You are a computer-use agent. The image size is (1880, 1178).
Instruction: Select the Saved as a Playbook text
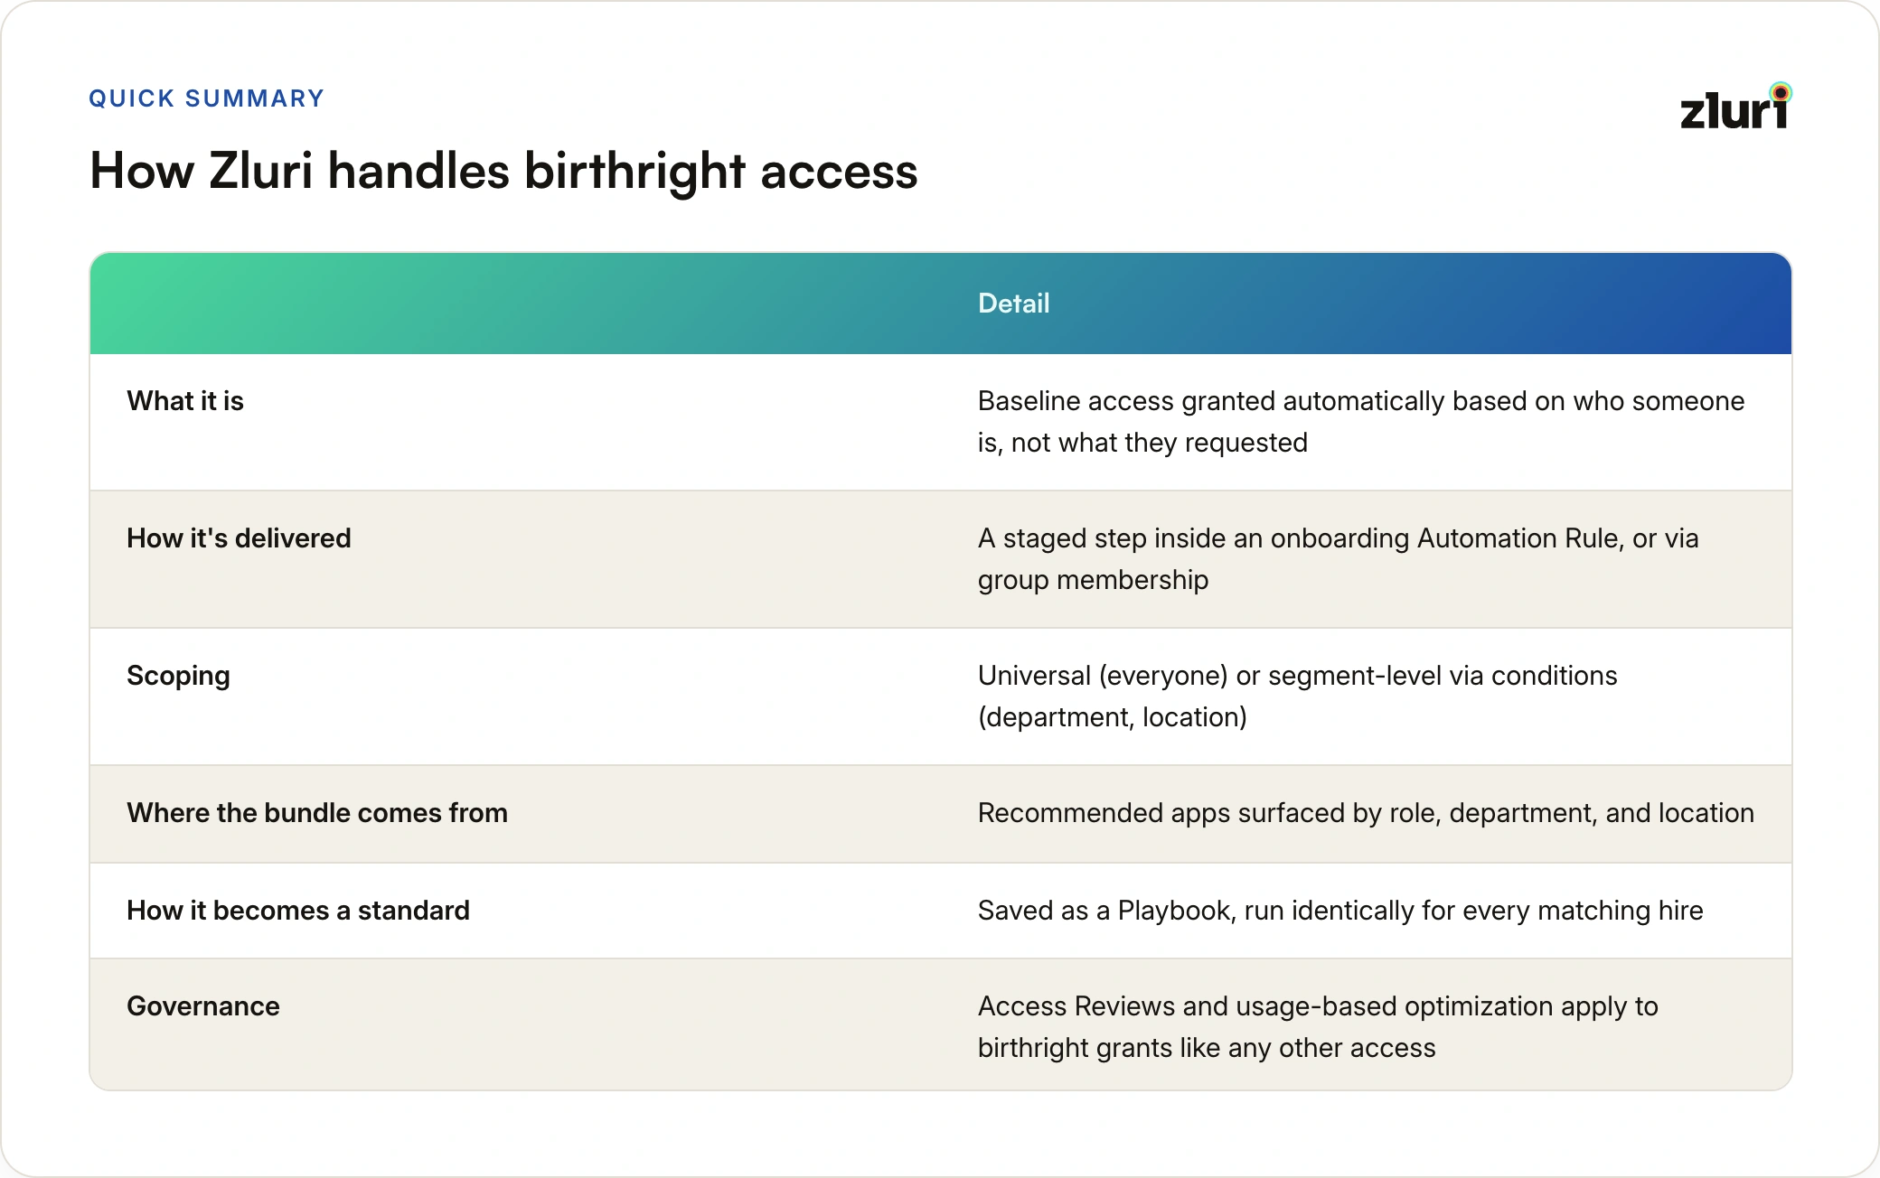[x=1340, y=911]
